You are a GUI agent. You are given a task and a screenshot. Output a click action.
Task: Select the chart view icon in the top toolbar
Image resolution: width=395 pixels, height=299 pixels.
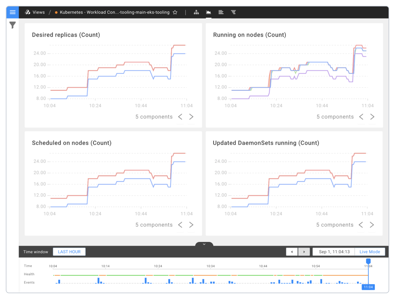point(208,12)
